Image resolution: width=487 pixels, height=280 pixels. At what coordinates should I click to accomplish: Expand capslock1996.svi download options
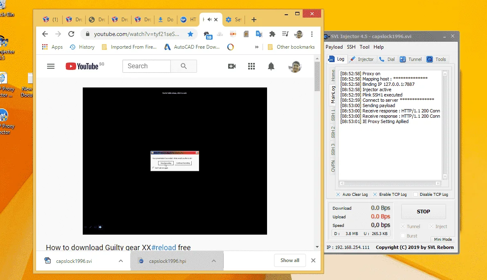(x=121, y=261)
